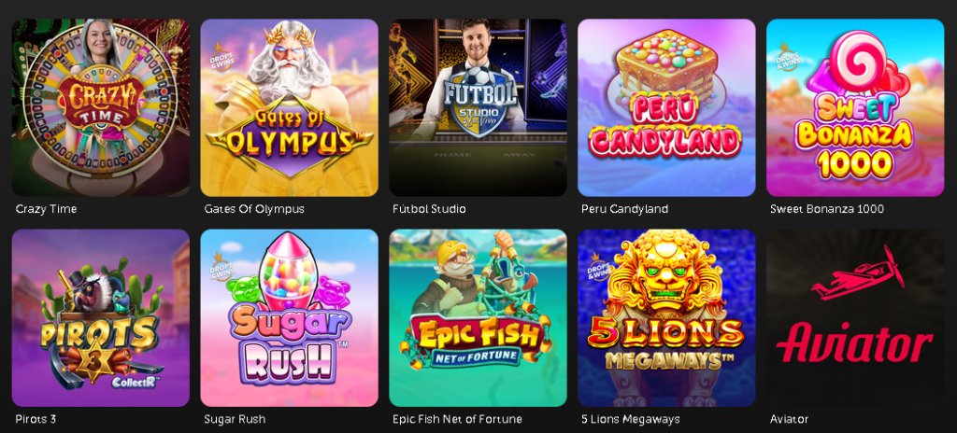Open the Crazy Time game thumbnail

(101, 107)
